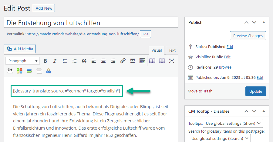Viewport: 273px width, 142px height.
Task: Switch to the Visual editor tab
Action: point(157,50)
